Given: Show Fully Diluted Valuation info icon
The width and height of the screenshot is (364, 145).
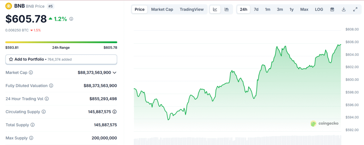Looking at the screenshot, I should (51, 86).
